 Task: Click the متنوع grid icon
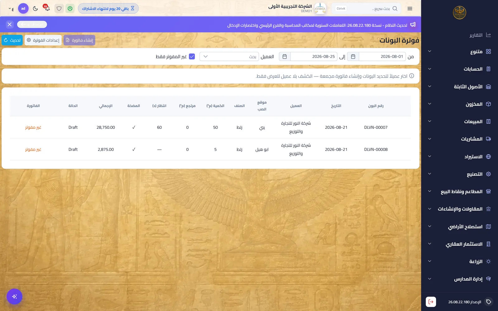(x=488, y=52)
